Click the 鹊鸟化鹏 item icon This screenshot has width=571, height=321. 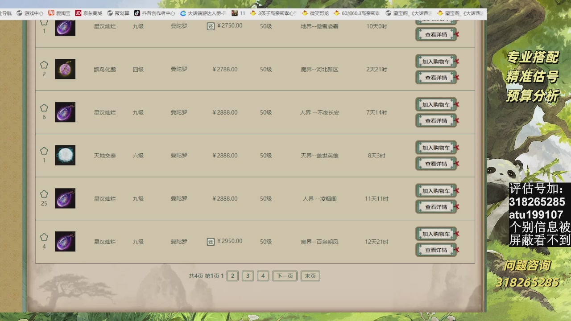tap(65, 69)
